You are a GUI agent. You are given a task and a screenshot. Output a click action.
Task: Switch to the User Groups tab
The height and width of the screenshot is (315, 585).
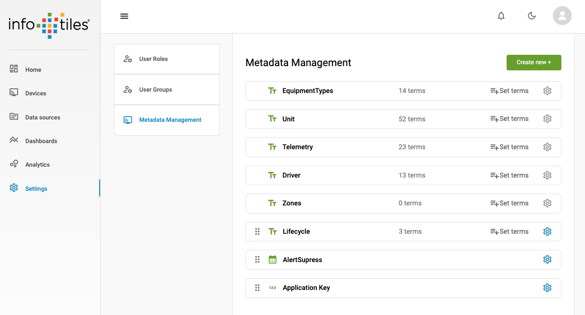155,90
